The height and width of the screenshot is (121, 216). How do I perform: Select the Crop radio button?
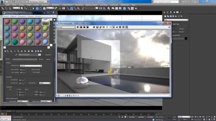17,89
